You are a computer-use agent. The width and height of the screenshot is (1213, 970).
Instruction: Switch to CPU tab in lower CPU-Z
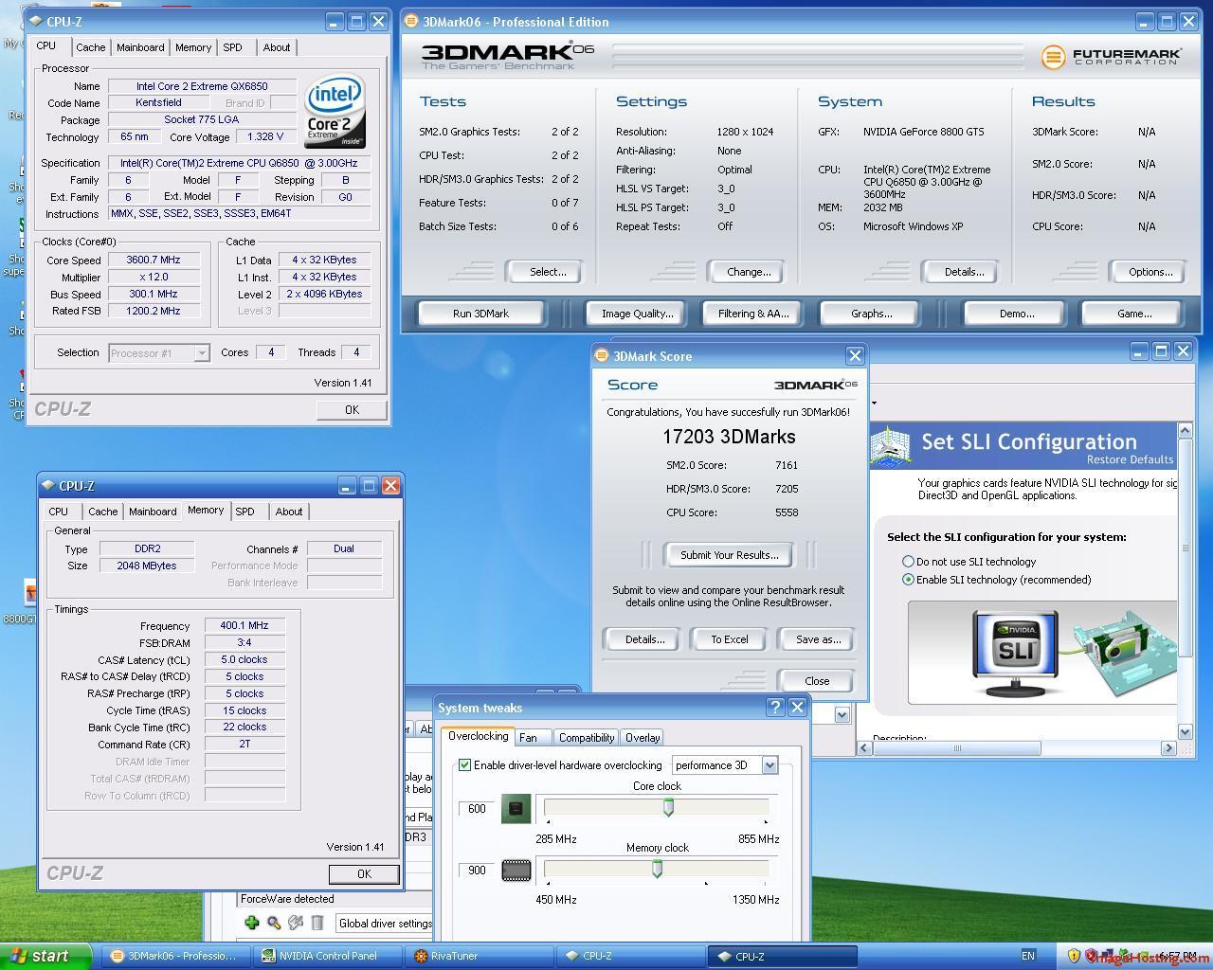click(59, 512)
